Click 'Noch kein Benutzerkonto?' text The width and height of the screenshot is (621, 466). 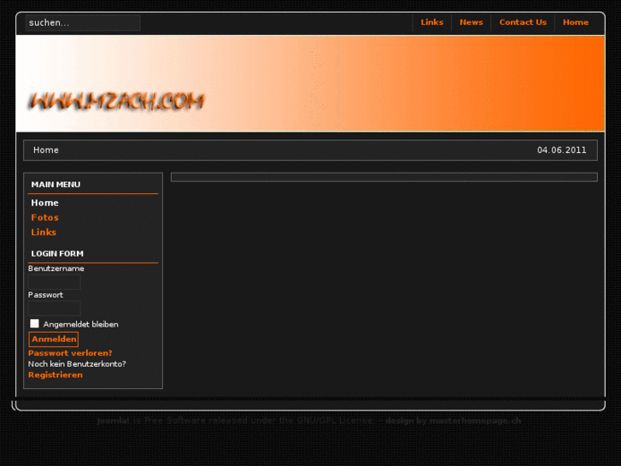(x=77, y=363)
